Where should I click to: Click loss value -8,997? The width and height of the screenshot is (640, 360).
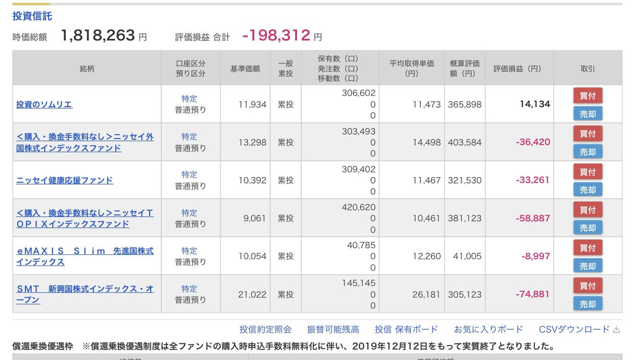click(x=535, y=257)
